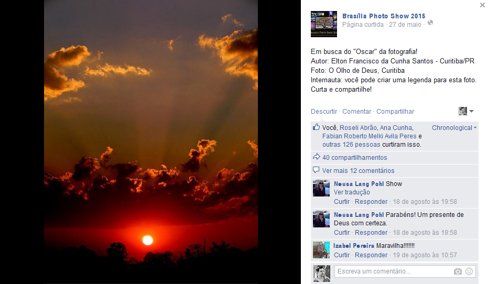Open Brasília Photo Show page avatar

click(324, 24)
